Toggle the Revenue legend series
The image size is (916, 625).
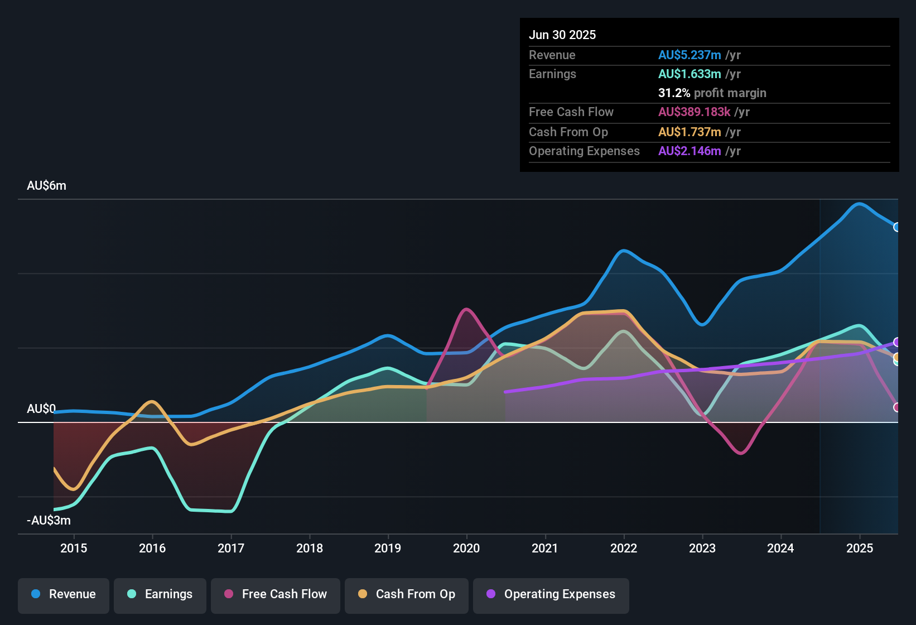pos(64,594)
